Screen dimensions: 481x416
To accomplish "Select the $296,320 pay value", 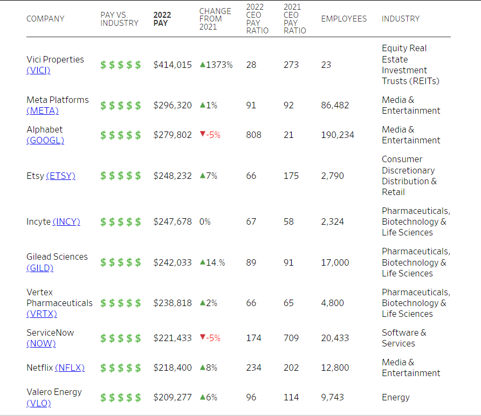I will (173, 106).
